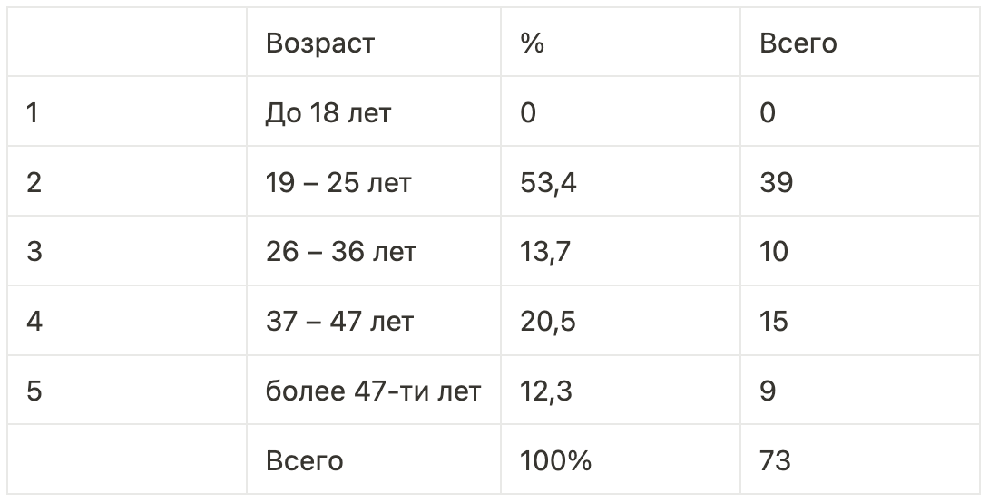Select the "До 18 лет" cell
Viewport: 989px width, 502px height.
[328, 112]
